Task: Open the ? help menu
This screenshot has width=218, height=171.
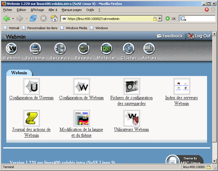Action: [99, 10]
